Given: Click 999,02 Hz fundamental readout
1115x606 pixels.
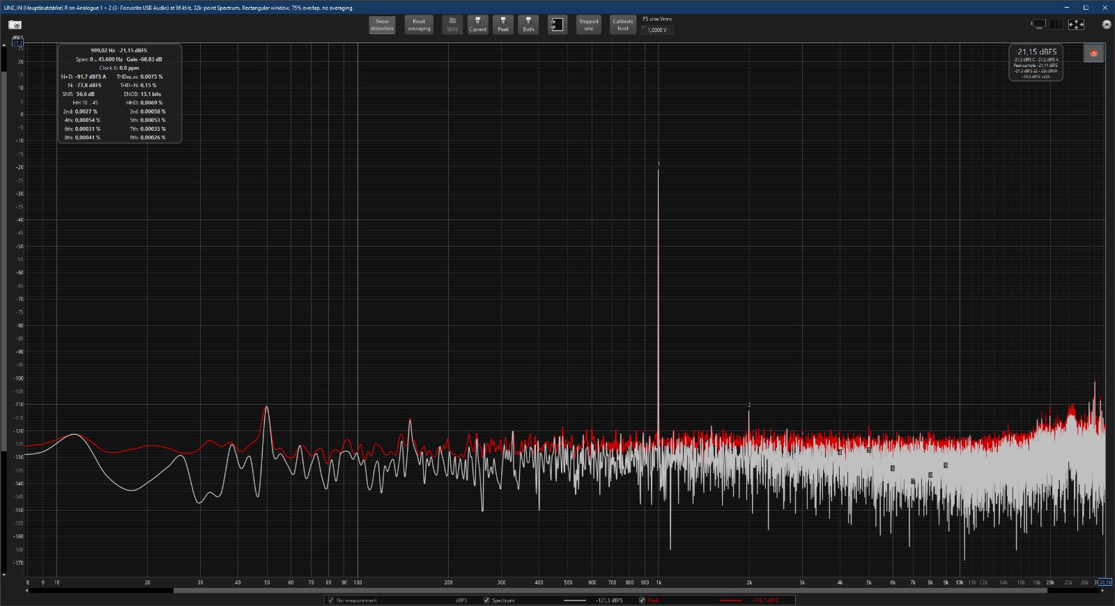Looking at the screenshot, I should [x=102, y=50].
